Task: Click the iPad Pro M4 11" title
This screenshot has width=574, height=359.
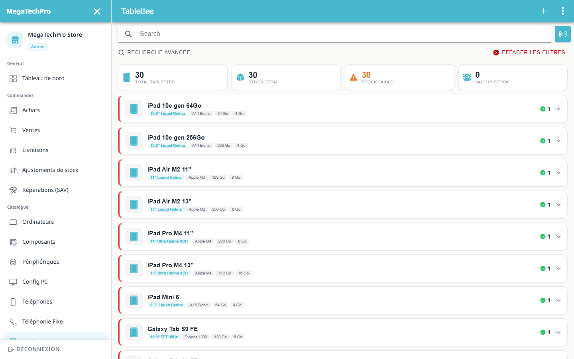Action: click(170, 233)
